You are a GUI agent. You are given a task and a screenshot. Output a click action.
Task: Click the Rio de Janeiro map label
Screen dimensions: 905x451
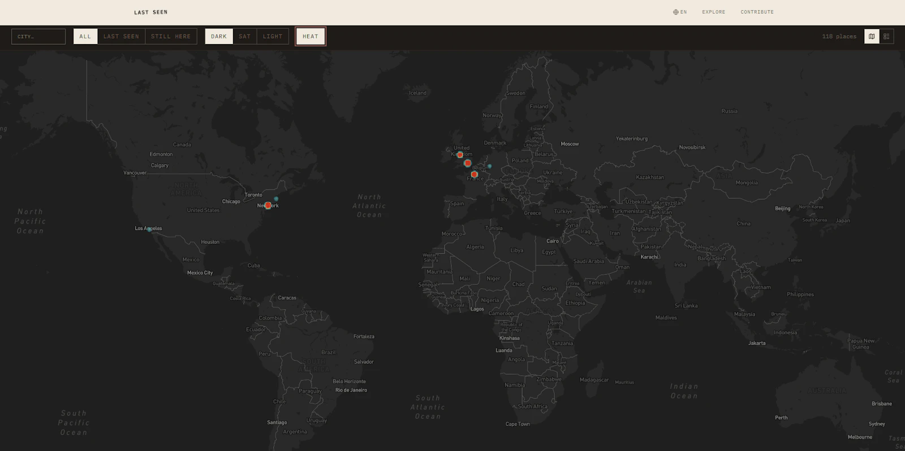click(x=351, y=390)
